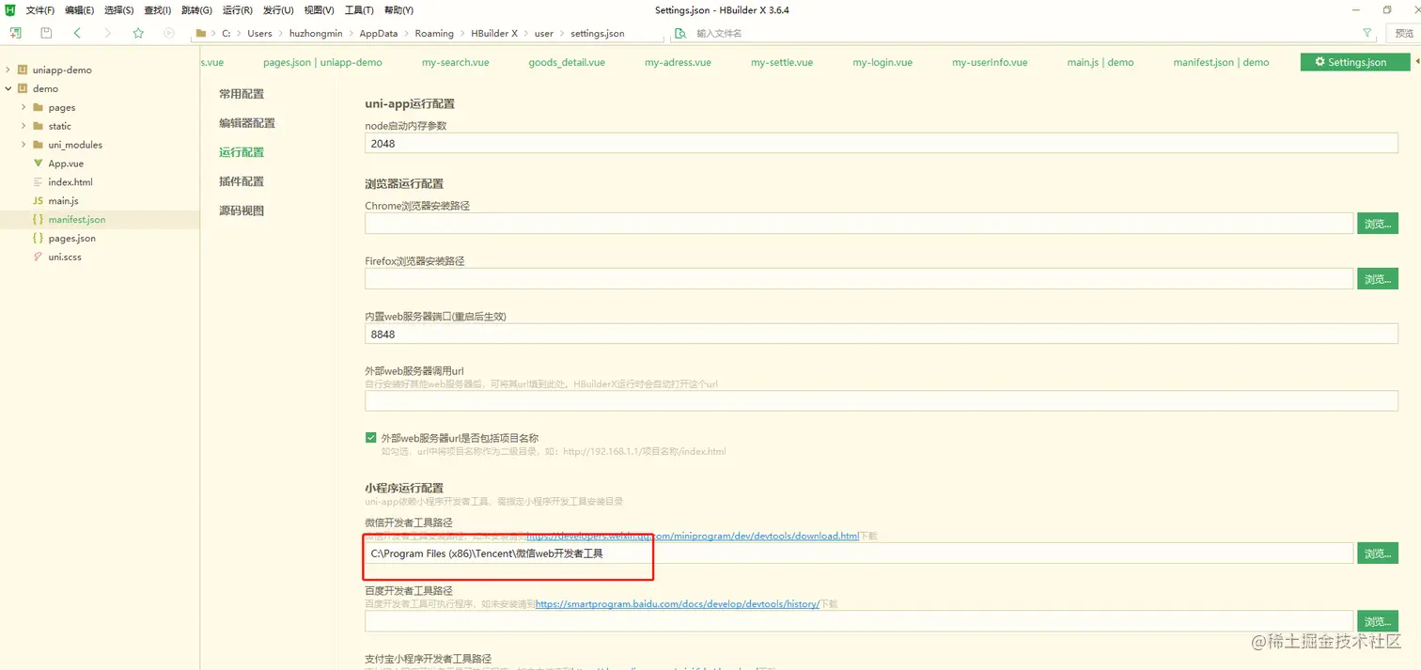
Task: Open the Baidu smartprogram devtools link
Action: point(678,604)
